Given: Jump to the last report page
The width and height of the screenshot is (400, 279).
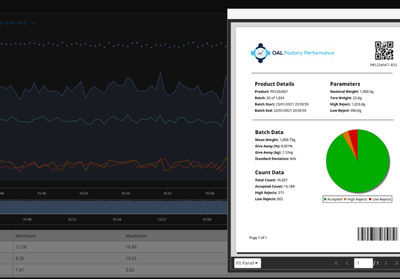Looking at the screenshot, I should 397,263.
